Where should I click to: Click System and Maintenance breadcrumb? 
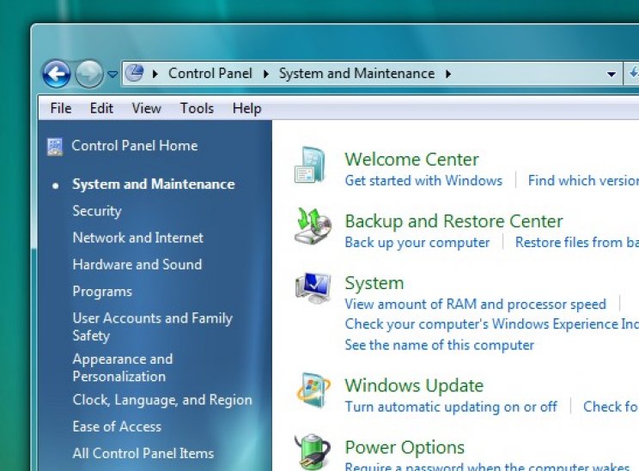[356, 73]
